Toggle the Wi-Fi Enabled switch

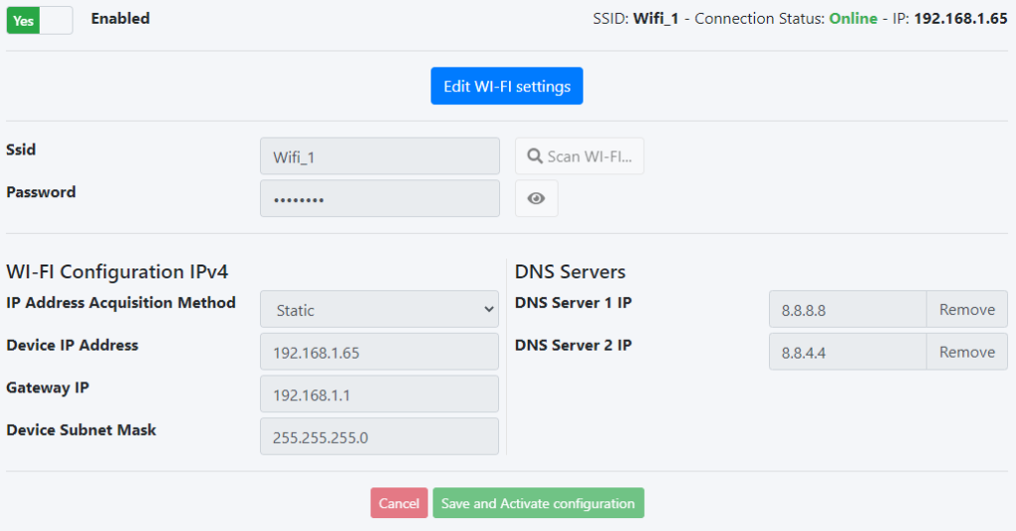(x=40, y=20)
